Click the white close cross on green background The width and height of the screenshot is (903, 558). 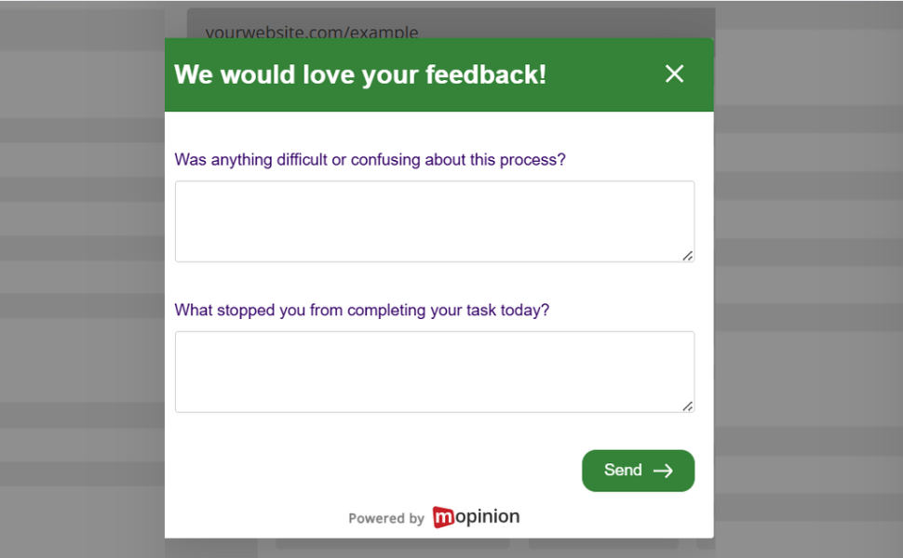674,73
